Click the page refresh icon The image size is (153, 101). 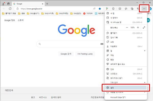[10, 9]
